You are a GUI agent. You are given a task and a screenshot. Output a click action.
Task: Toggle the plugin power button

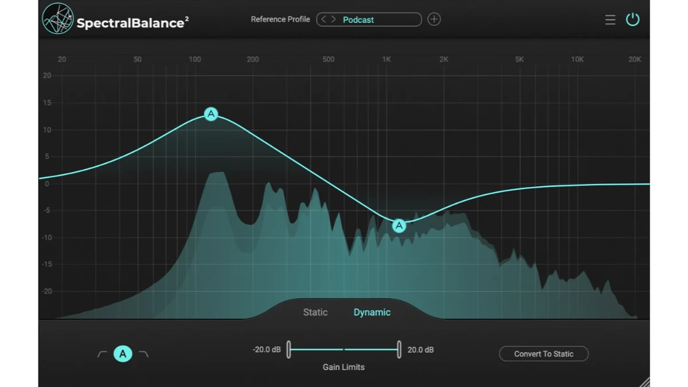632,19
